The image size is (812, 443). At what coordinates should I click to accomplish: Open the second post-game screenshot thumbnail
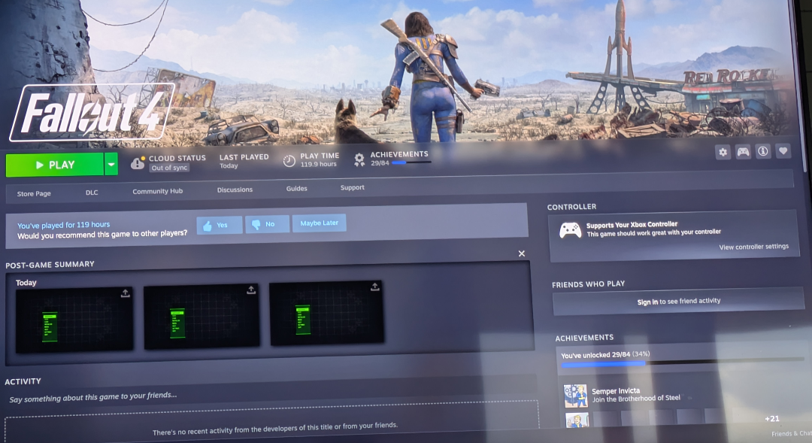pyautogui.click(x=201, y=316)
